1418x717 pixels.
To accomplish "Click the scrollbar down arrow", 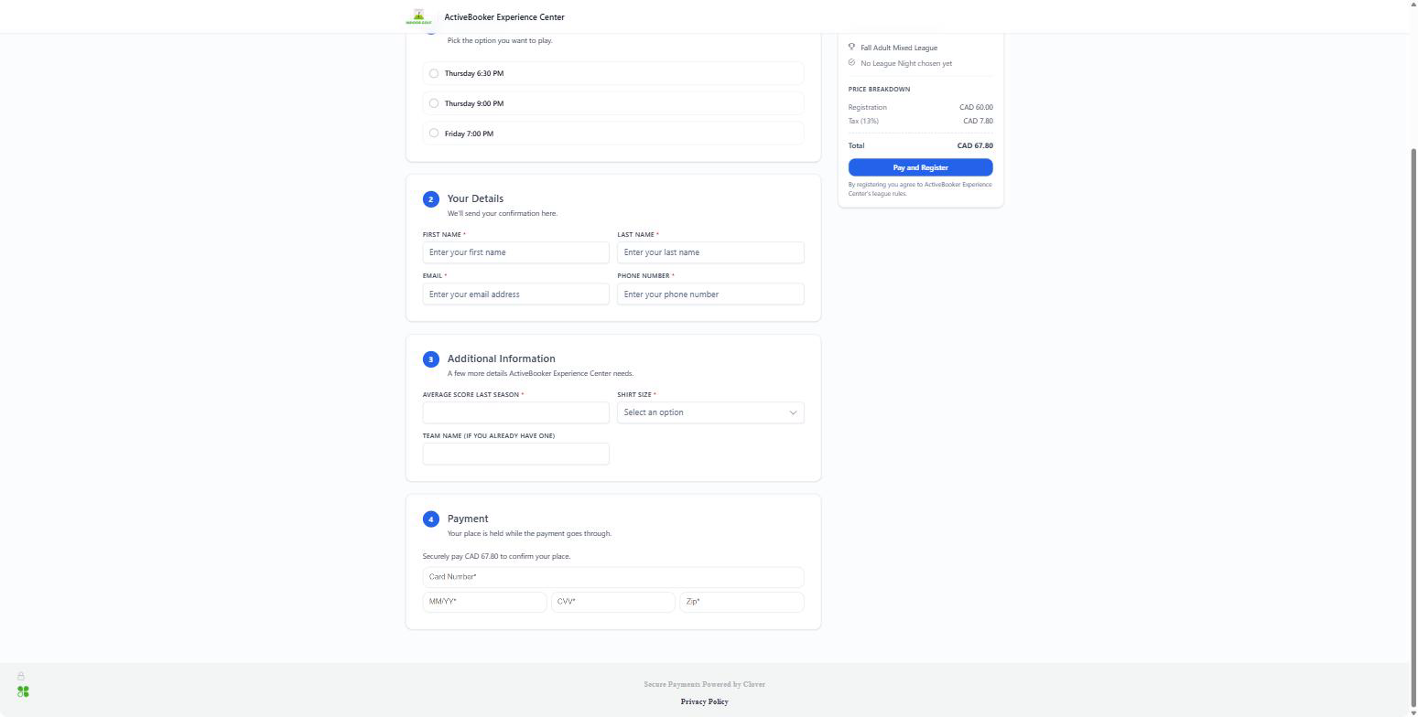I will point(1413,712).
